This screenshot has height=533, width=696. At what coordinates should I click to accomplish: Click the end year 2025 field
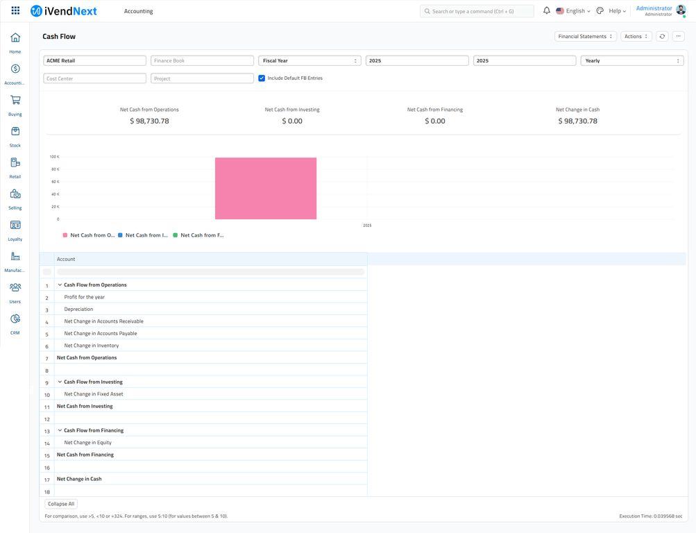tap(525, 61)
